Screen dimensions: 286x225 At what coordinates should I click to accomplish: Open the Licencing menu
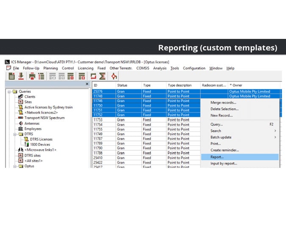pyautogui.click(x=85, y=68)
